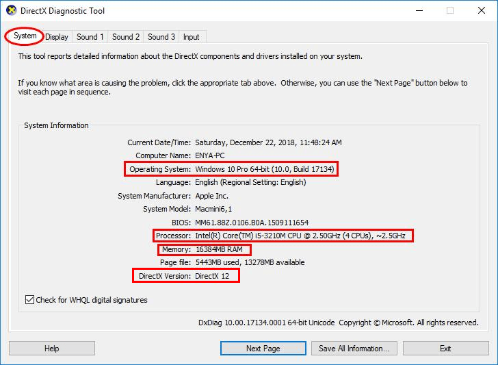Minimize the DirectX Diagnostic Tool window
The image size is (498, 365).
[418, 11]
